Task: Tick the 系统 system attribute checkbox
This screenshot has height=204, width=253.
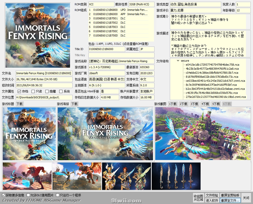Action: coord(61,92)
